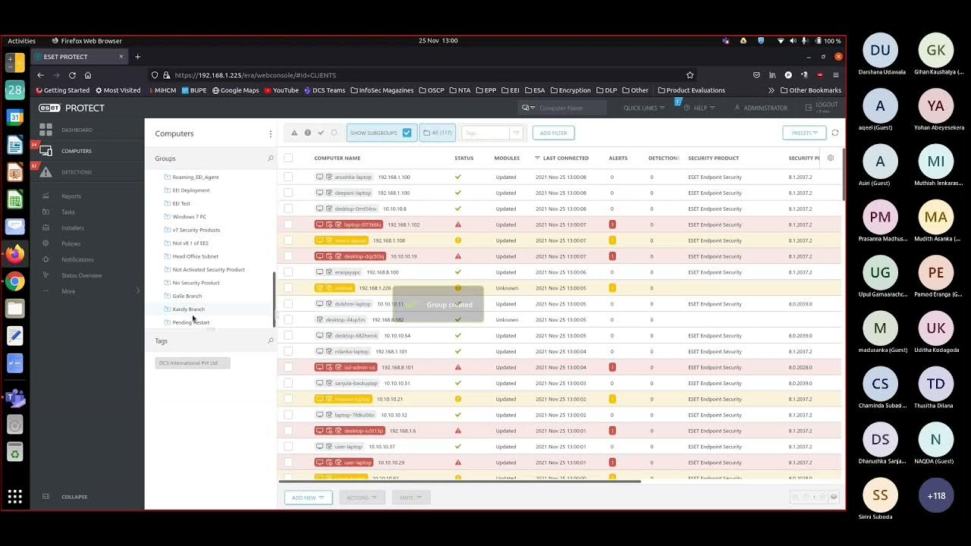The height and width of the screenshot is (546, 971).
Task: Open search type dropdown beside Computer Name
Action: pyautogui.click(x=527, y=108)
